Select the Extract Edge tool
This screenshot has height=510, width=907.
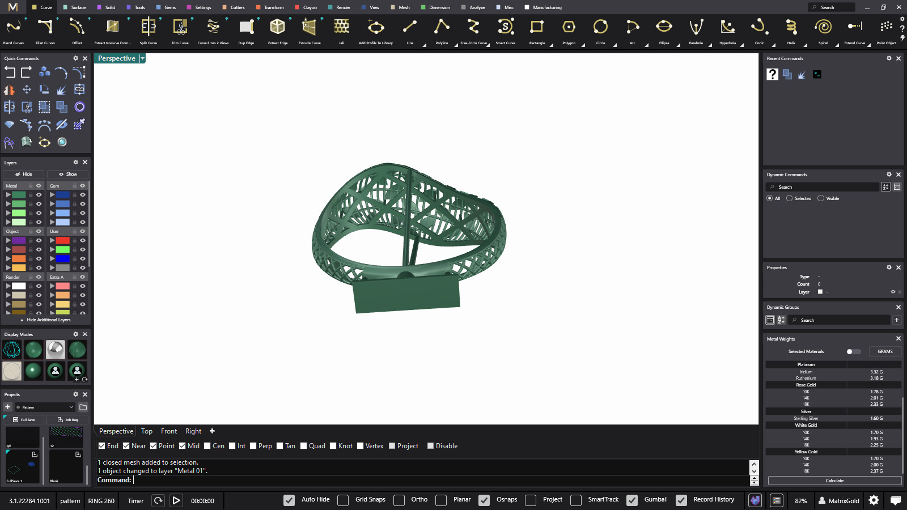[x=278, y=31]
